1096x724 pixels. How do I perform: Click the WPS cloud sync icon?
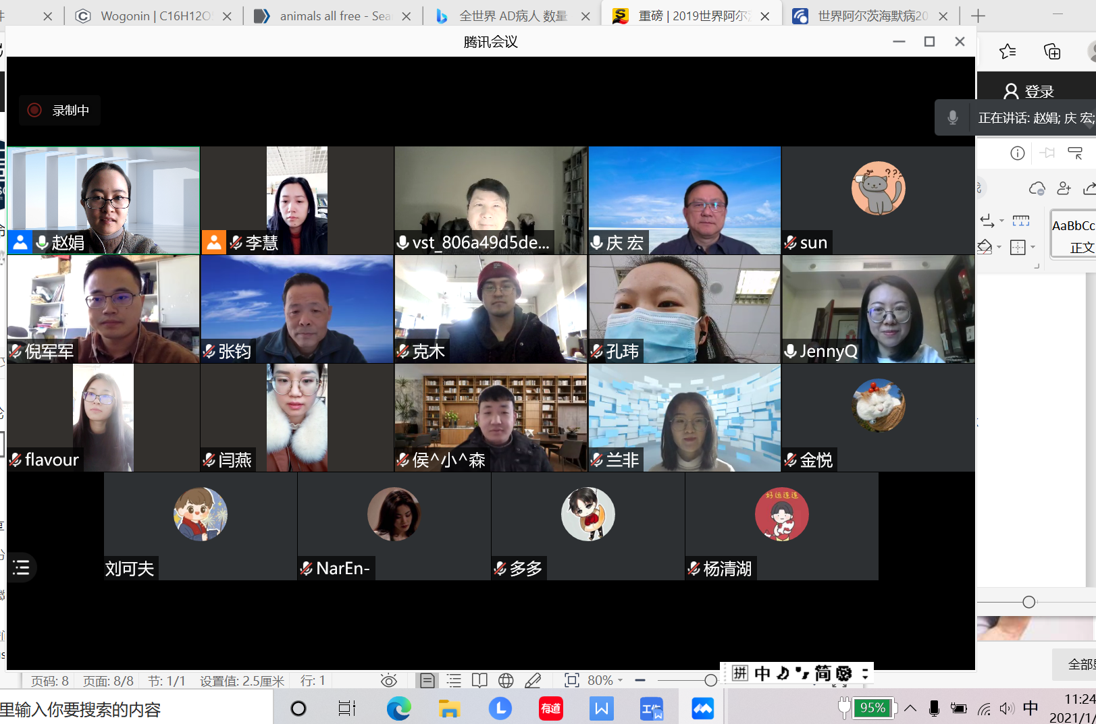pyautogui.click(x=1037, y=188)
